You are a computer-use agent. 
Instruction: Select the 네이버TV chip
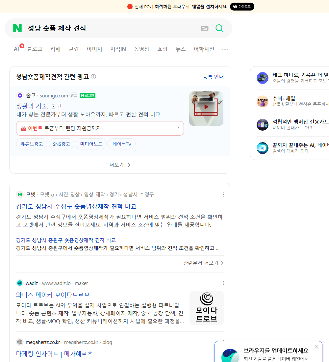[122, 144]
